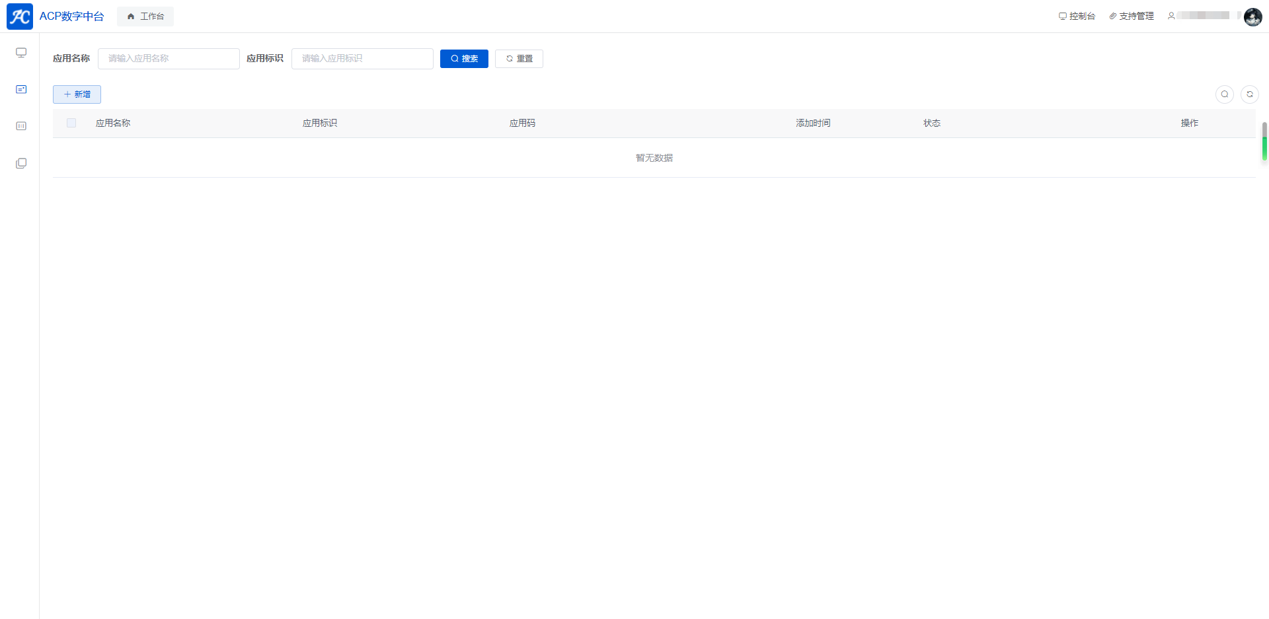Open 支持管理 in the top navigation
Screen dimensions: 1269x619
point(1132,16)
